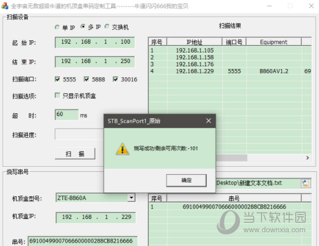Screen dimensions: 319x246
Task: Click the warning icon in the dialog
Action: (x=122, y=149)
